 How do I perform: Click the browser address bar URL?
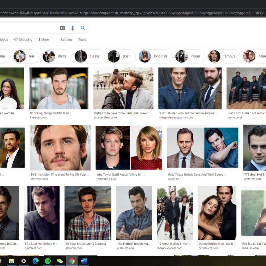point(133,13)
